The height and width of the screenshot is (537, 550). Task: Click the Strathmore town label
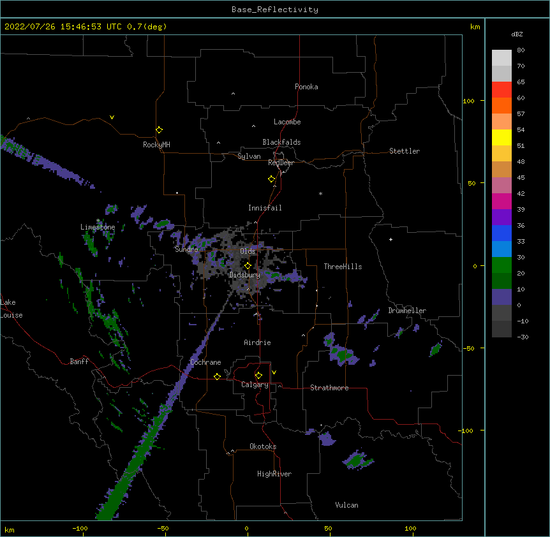click(x=329, y=388)
